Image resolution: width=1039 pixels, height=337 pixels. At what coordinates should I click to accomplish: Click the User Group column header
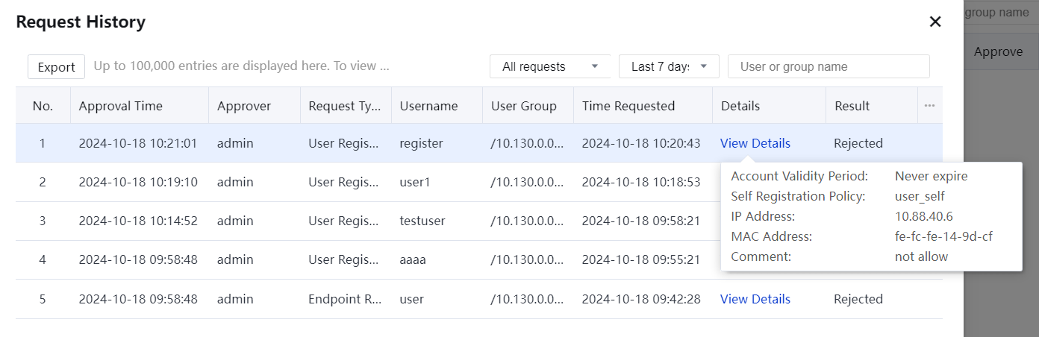[523, 106]
